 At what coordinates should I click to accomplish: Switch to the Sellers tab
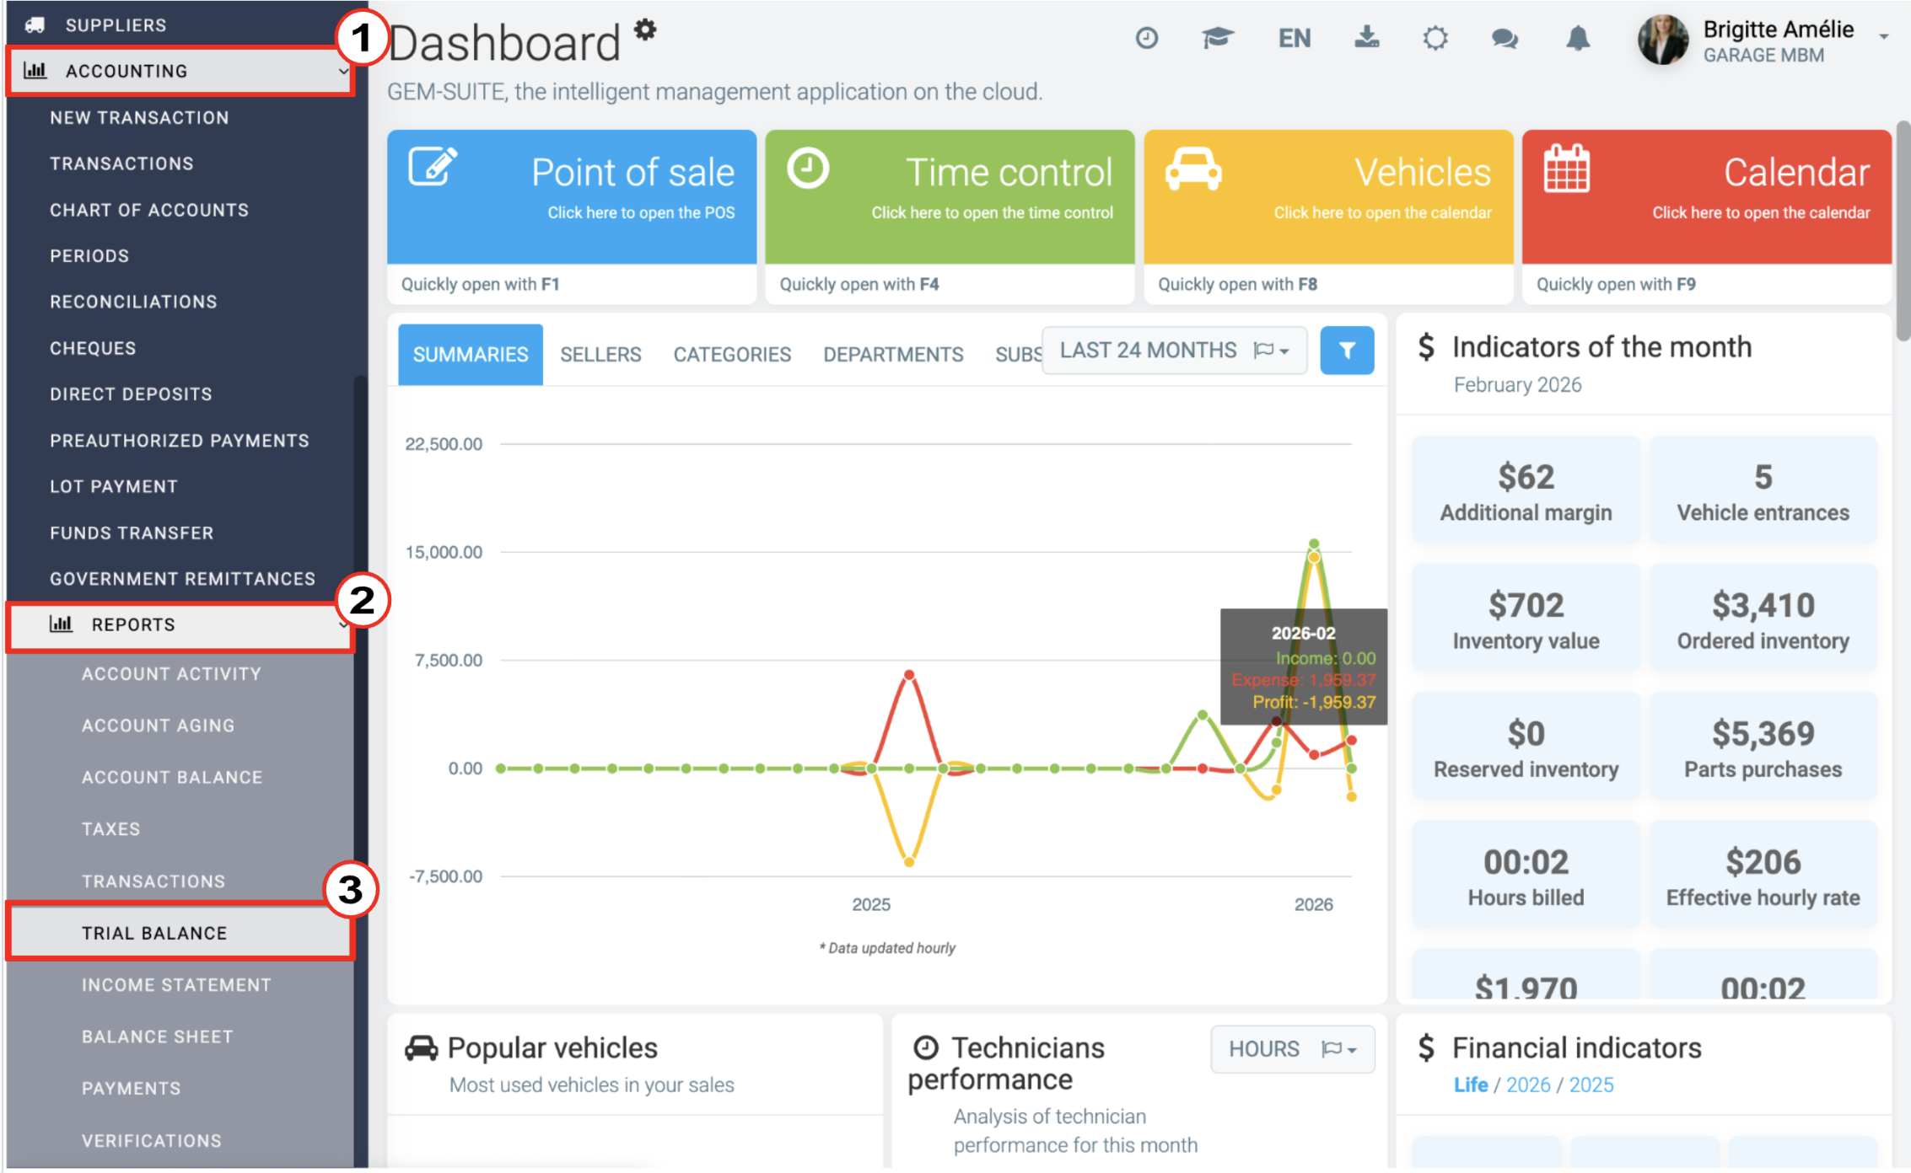[600, 355]
